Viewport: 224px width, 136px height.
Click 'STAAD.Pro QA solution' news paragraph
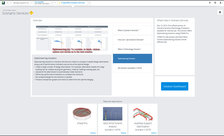172,39
